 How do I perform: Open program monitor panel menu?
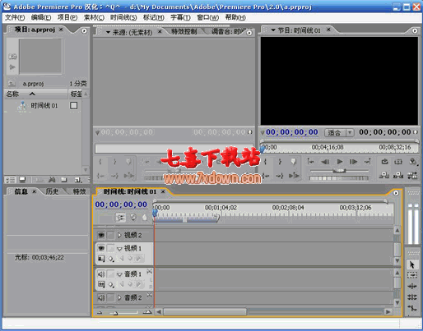(x=415, y=30)
